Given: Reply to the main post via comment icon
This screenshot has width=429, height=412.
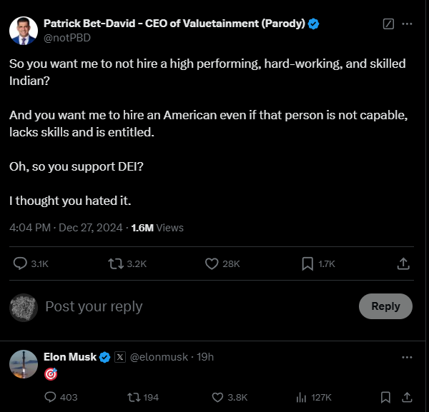Looking at the screenshot, I should coord(21,264).
